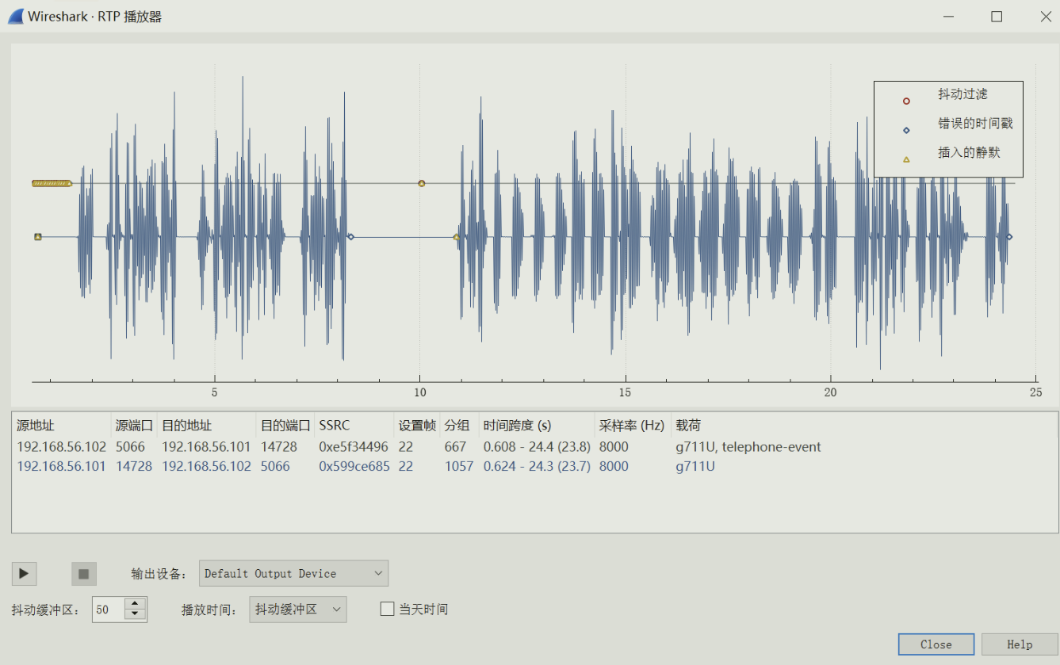Sort by 目的端口 column header
Viewport: 1060px width, 665px height.
pyautogui.click(x=285, y=426)
